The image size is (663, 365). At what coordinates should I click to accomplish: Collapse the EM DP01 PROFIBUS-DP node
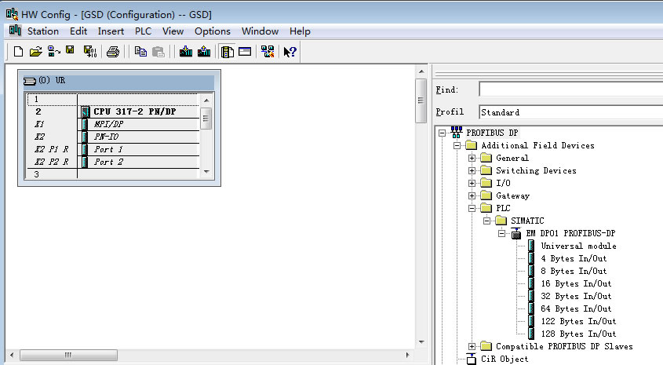tap(502, 233)
